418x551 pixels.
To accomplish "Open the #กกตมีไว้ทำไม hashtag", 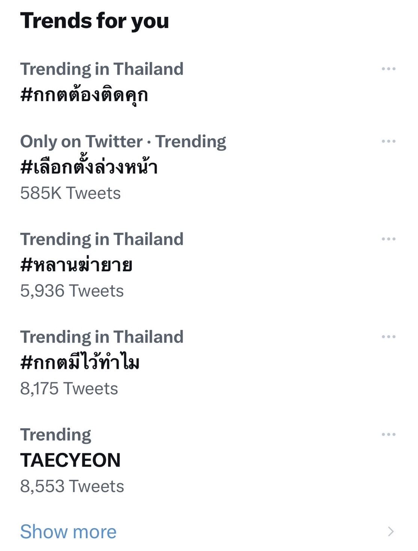I will pos(80,363).
